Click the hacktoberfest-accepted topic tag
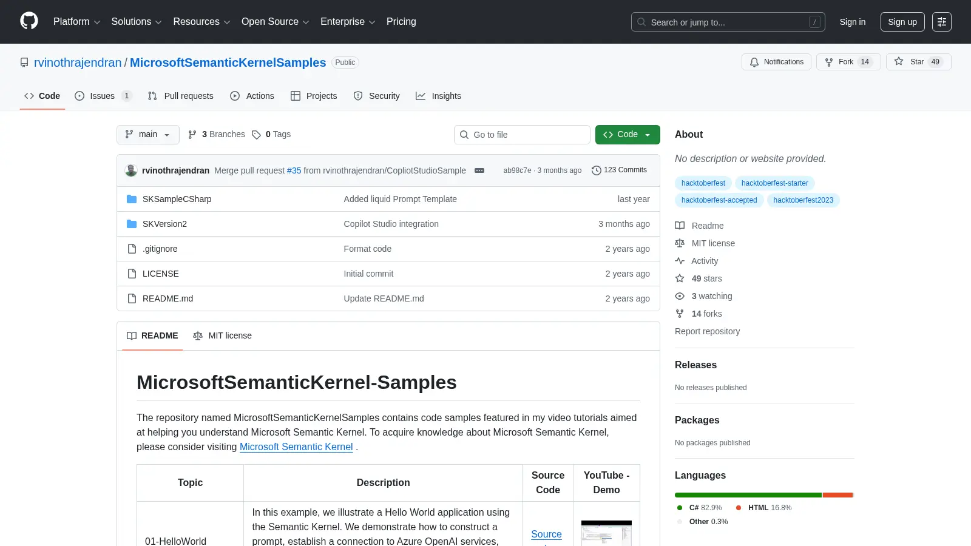Image resolution: width=971 pixels, height=546 pixels. (719, 200)
